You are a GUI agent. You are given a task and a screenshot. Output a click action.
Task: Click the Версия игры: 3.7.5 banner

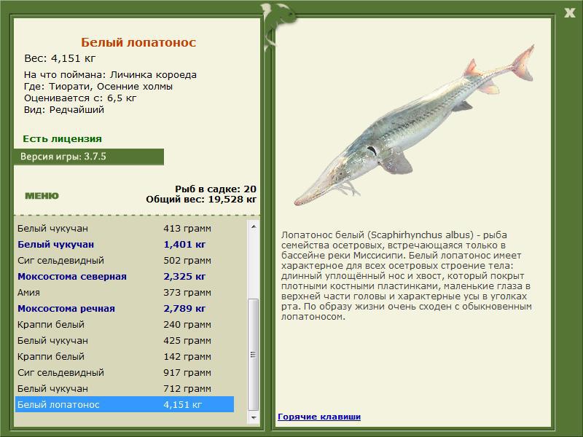tap(89, 157)
